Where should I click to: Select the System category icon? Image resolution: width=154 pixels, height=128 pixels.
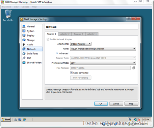click(x=24, y=31)
